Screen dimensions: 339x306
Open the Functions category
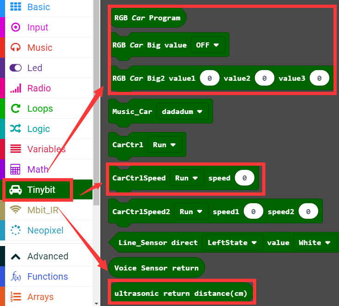pos(47,276)
